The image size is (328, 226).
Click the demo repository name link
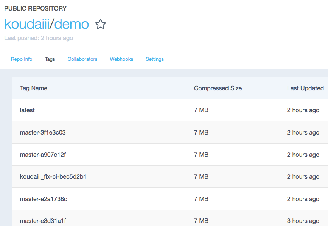click(x=72, y=24)
